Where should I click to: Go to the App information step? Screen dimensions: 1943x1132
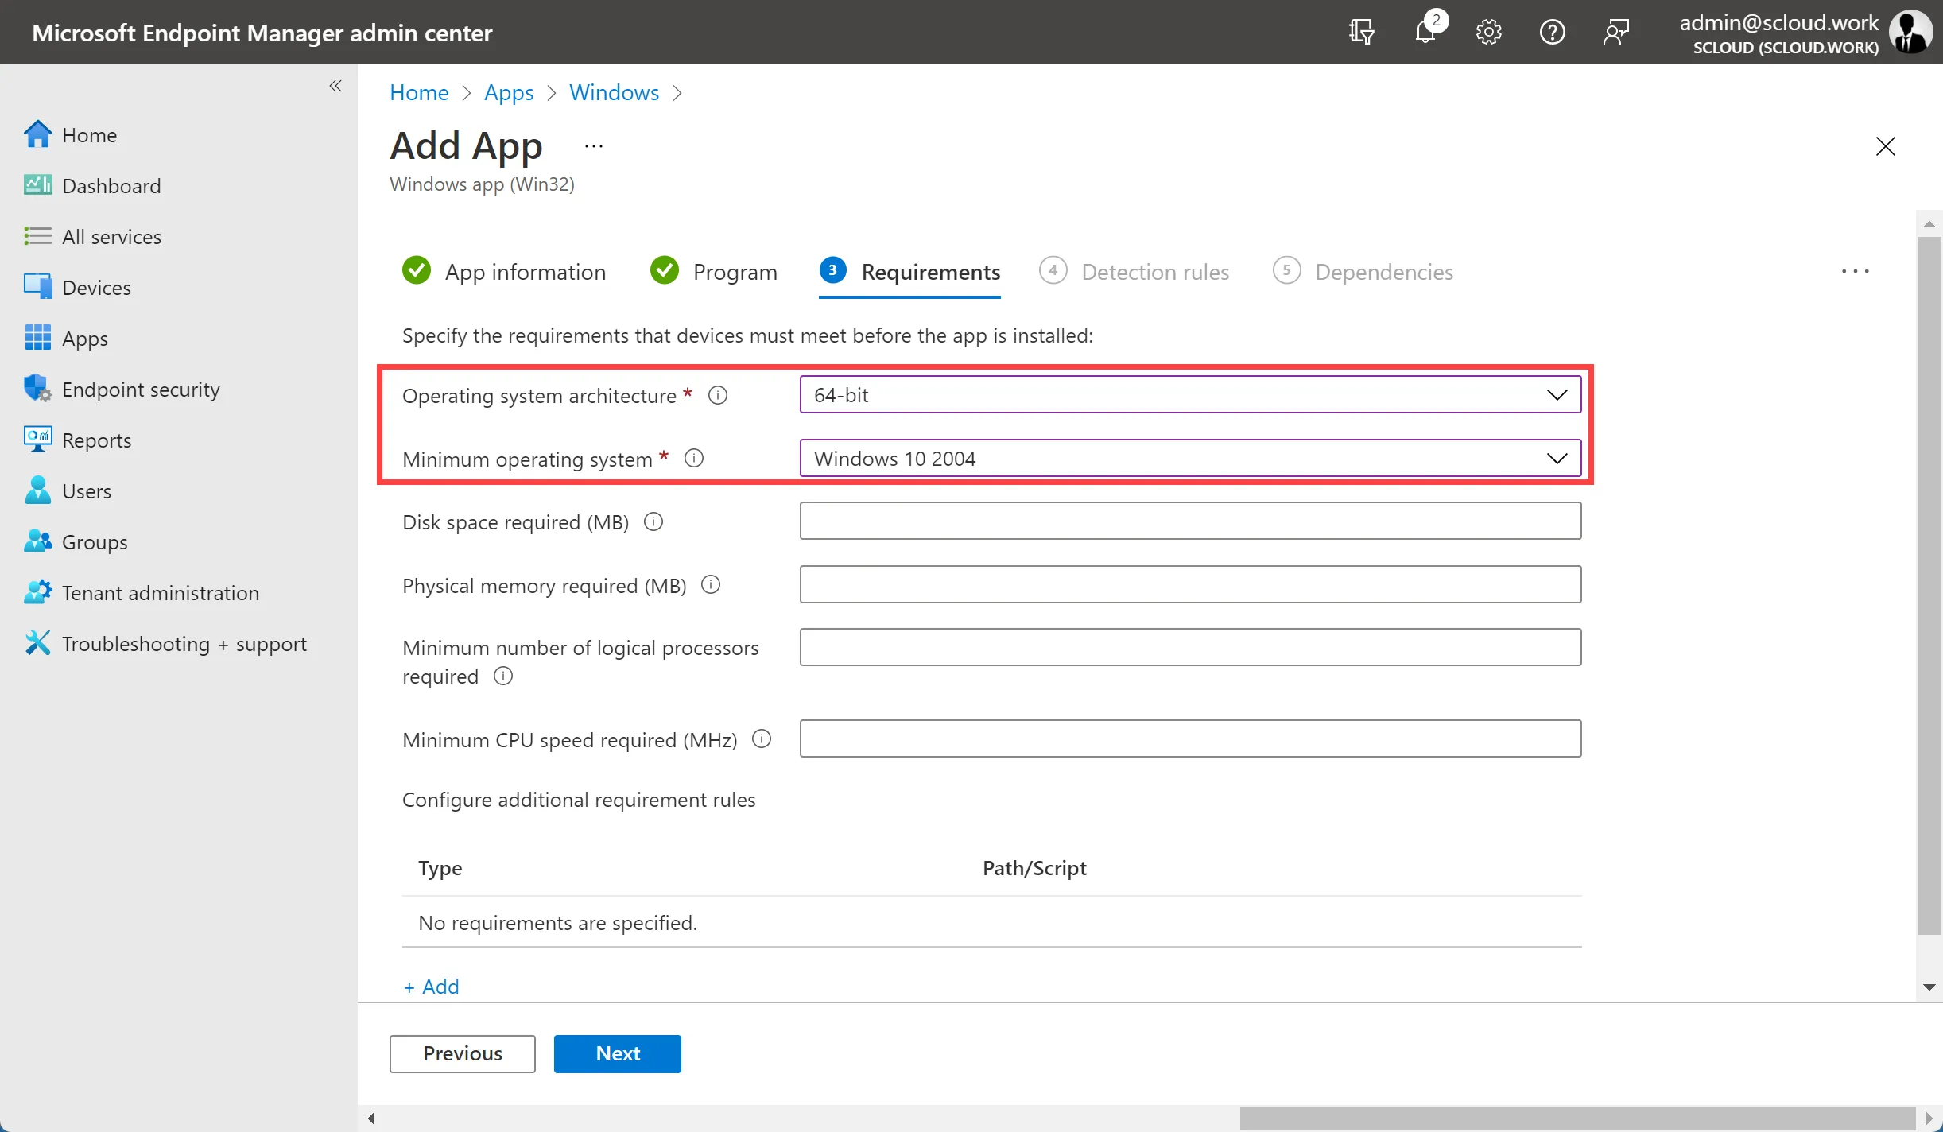click(504, 272)
